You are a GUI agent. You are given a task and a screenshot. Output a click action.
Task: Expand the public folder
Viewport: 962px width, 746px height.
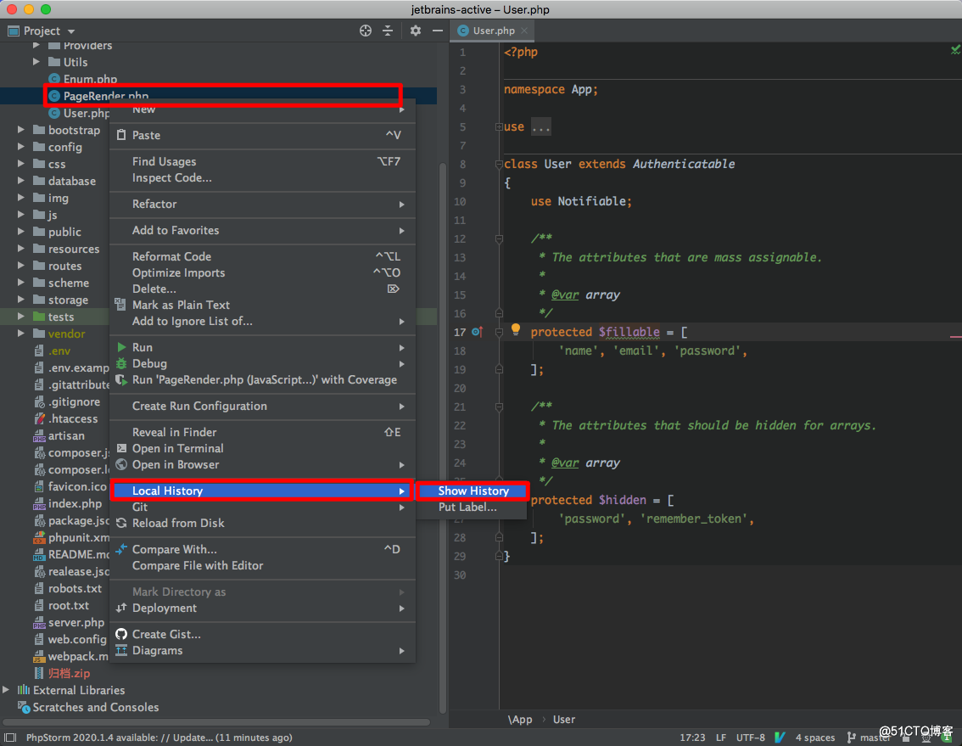click(x=21, y=232)
